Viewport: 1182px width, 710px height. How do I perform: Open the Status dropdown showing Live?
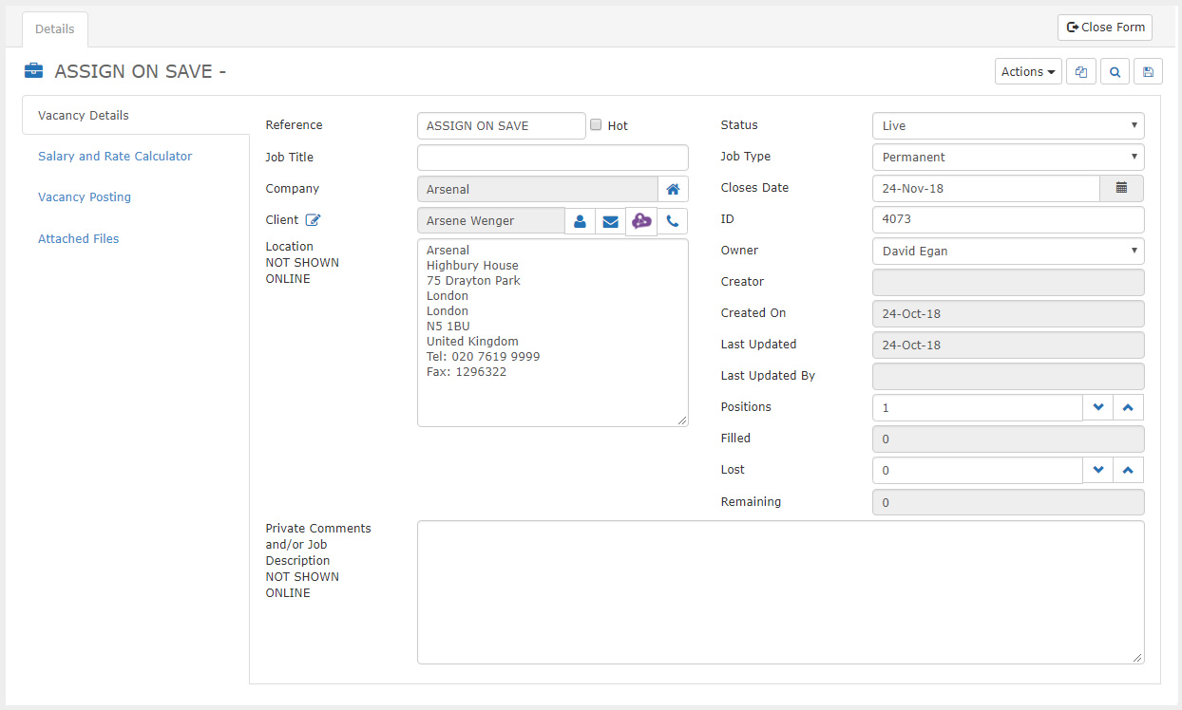pos(1008,125)
